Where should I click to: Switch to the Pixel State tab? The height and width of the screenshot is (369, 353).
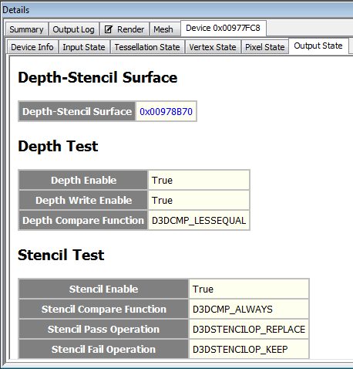coord(265,47)
